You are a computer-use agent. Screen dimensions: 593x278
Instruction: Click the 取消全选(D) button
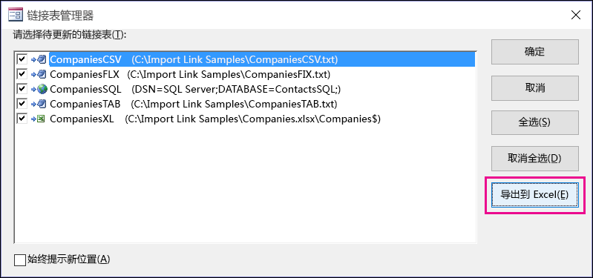coord(535,159)
